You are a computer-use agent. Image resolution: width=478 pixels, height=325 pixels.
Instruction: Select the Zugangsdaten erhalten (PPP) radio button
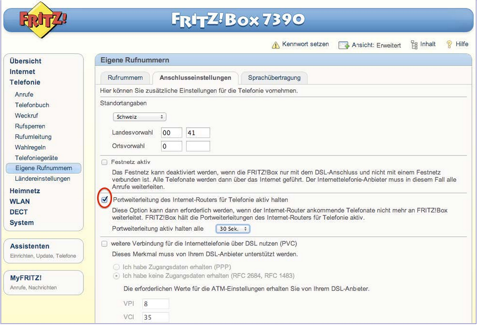pos(117,267)
